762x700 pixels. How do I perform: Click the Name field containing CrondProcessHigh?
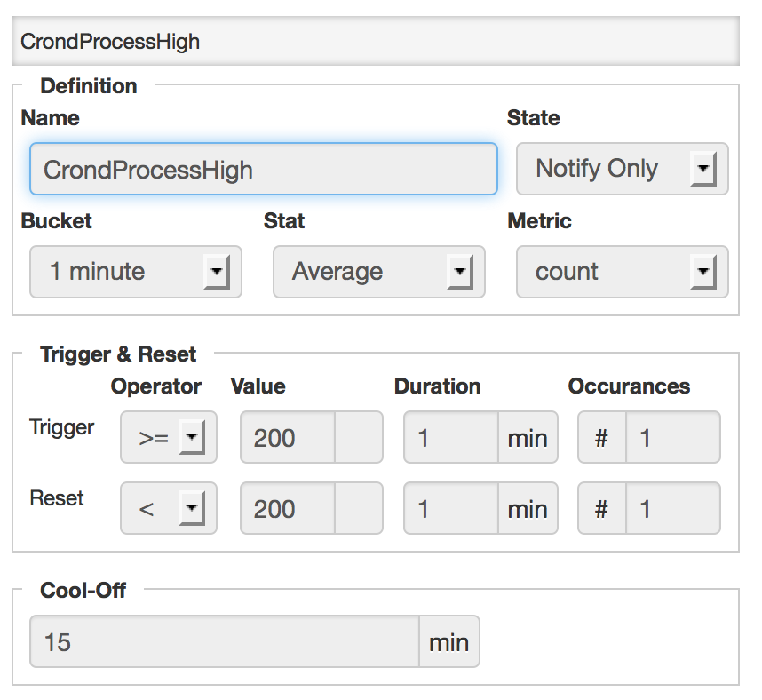click(x=263, y=169)
